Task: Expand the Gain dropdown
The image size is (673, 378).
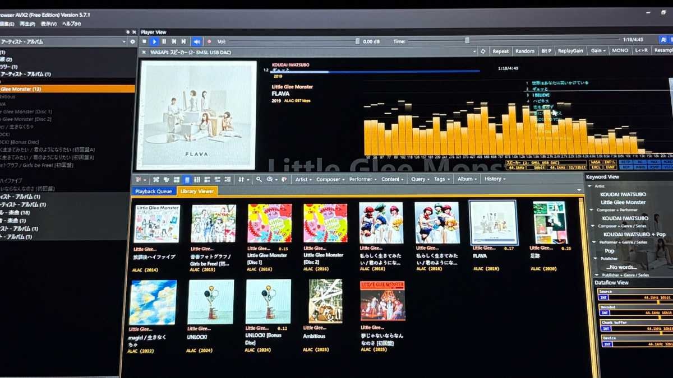Action: (597, 50)
